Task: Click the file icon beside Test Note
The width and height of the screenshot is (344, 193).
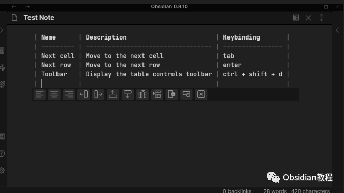Action: [14, 17]
